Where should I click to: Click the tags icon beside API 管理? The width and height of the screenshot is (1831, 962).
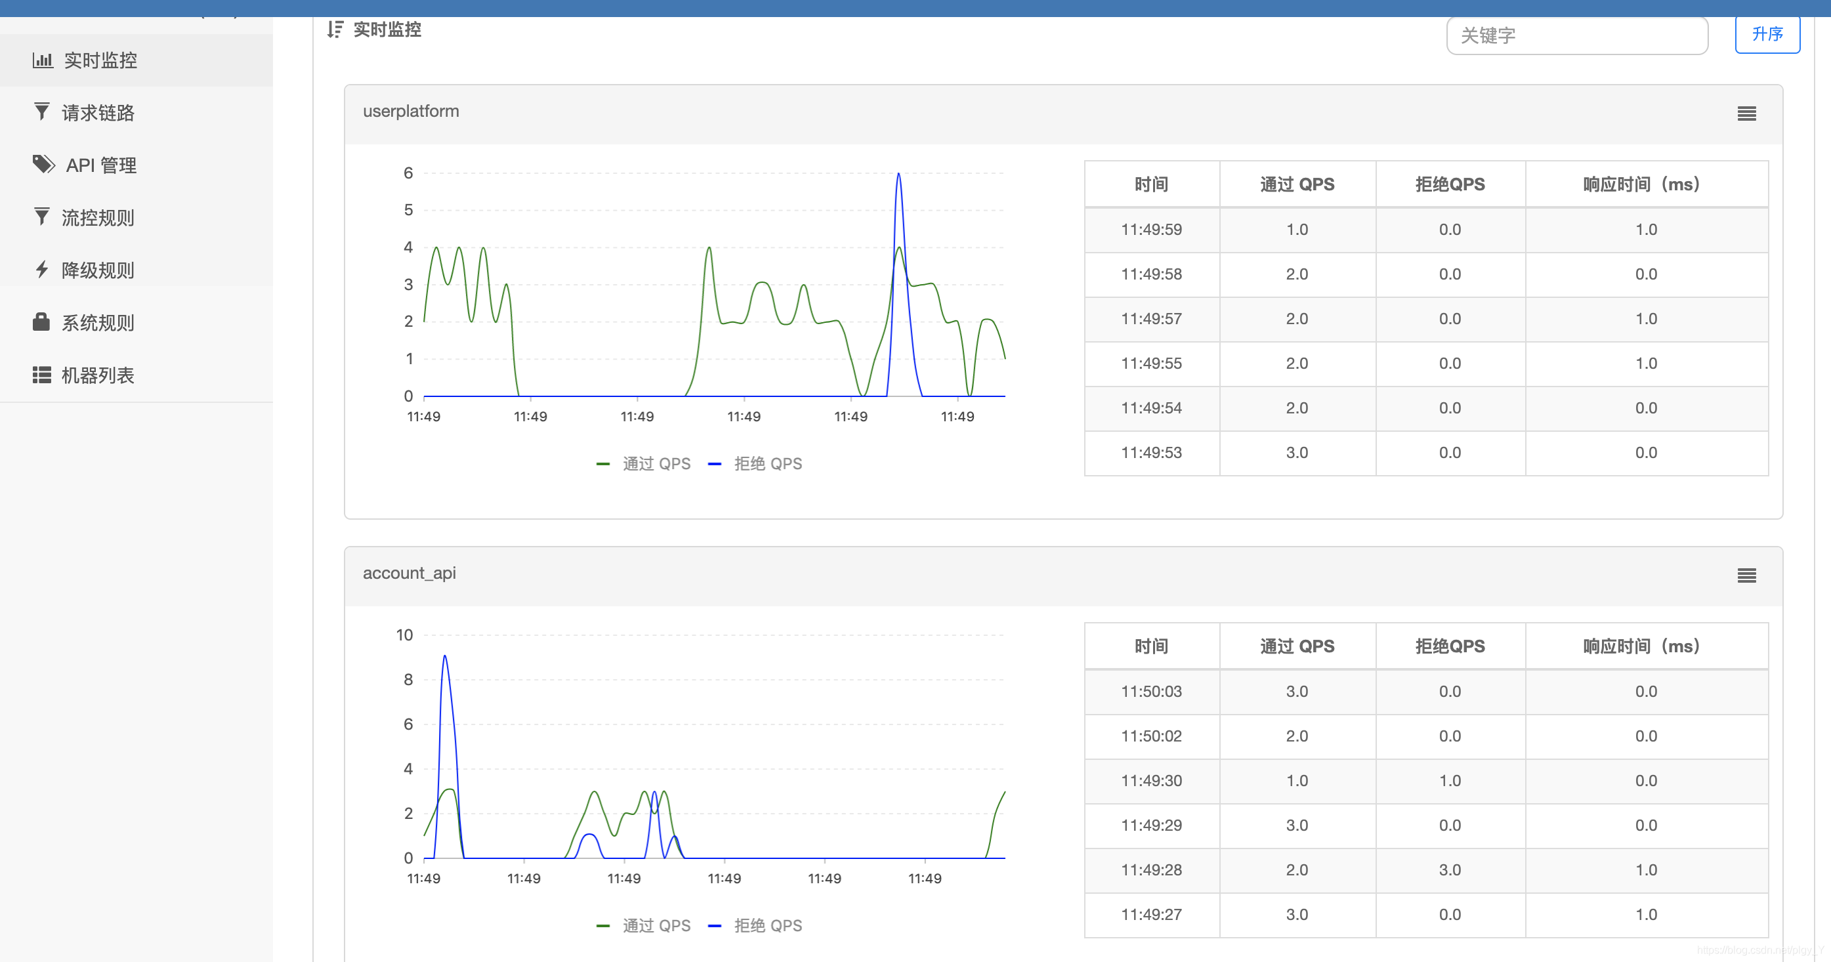[43, 164]
